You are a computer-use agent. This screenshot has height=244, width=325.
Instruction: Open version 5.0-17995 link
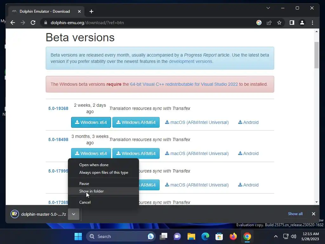coord(58,171)
